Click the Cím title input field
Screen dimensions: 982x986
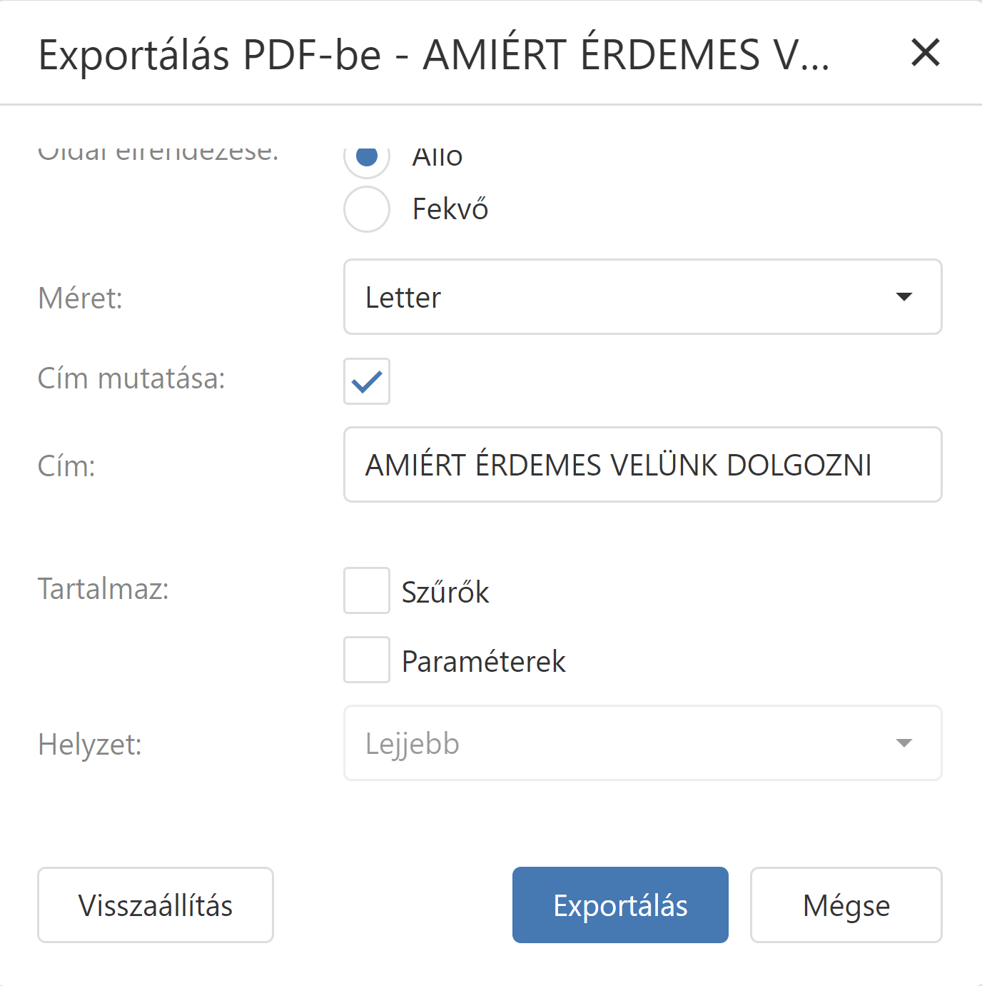(x=642, y=465)
